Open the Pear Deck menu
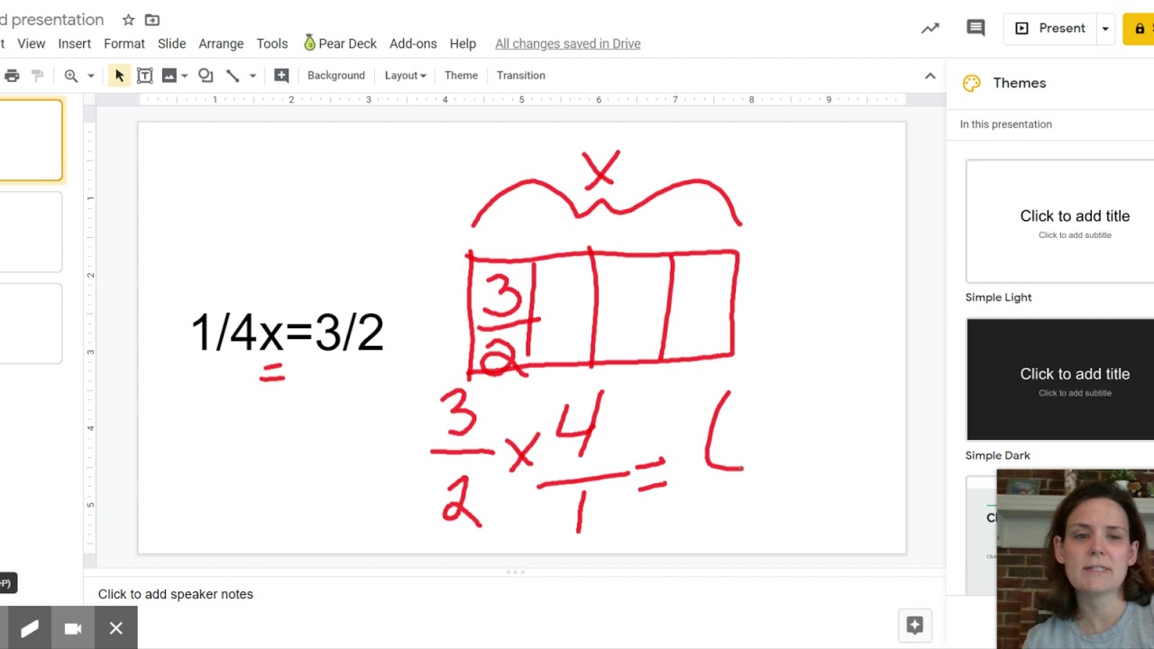This screenshot has height=649, width=1154. point(340,43)
